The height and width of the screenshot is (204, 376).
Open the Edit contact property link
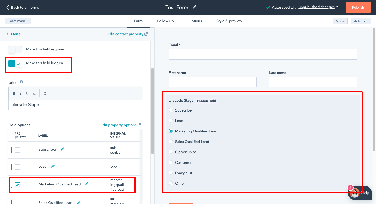click(127, 34)
